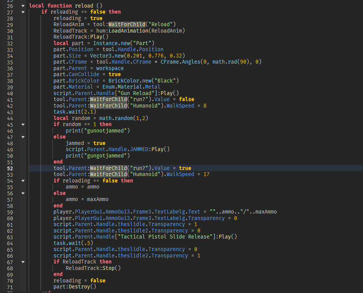Click 'ReloadTrack:Play()' on line 31

pos(81,37)
